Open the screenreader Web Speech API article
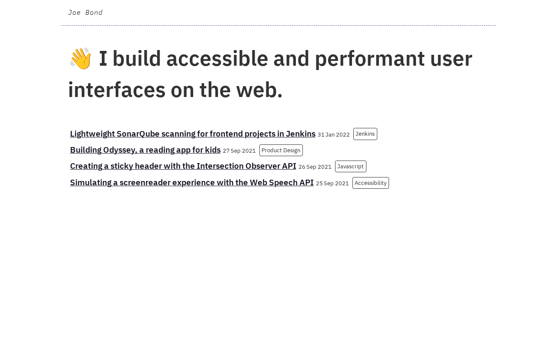Screen dimensions: 557x348 tap(191, 183)
